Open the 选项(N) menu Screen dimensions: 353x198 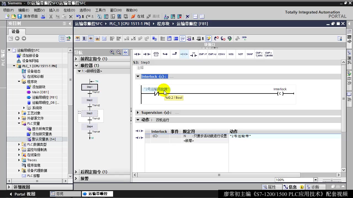click(85, 10)
